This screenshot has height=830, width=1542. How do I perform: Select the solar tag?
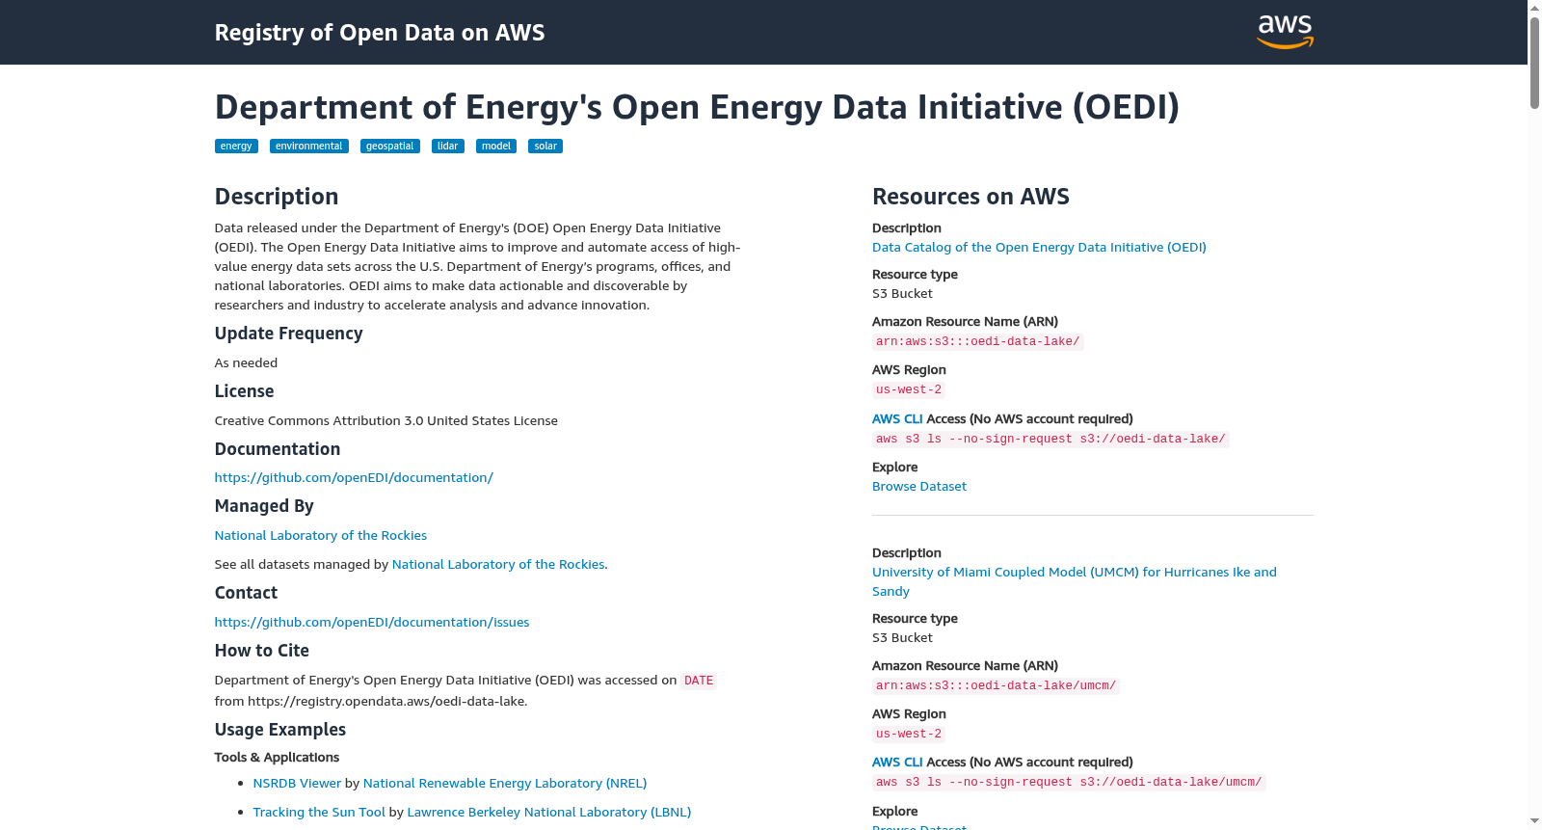click(x=545, y=147)
